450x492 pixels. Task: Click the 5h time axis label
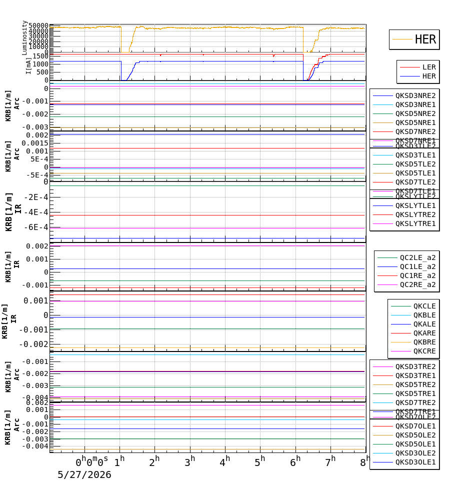pyautogui.click(x=260, y=461)
